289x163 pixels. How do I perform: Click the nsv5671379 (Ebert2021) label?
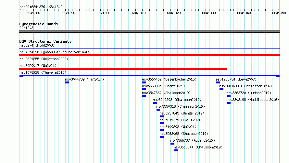pyautogui.click(x=181, y=120)
